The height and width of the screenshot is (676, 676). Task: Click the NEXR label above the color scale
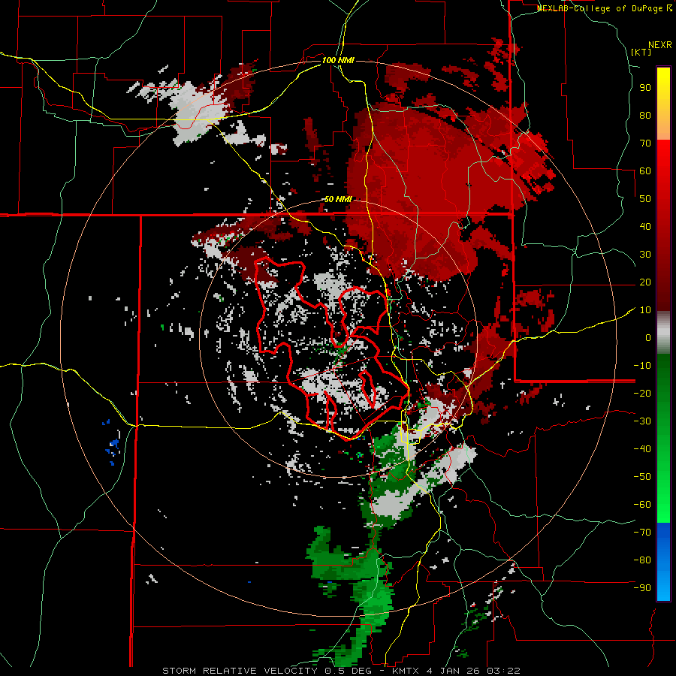pos(660,45)
